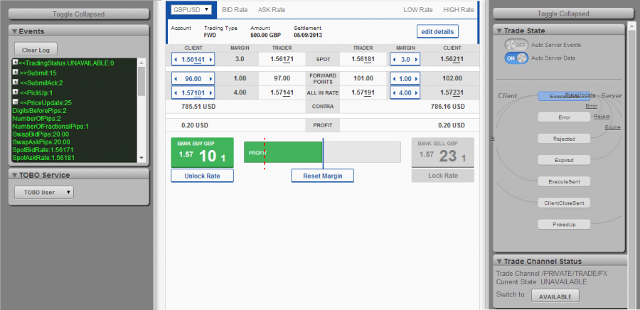
Task: Open the TOBO User dropdown
Action: pyautogui.click(x=44, y=192)
